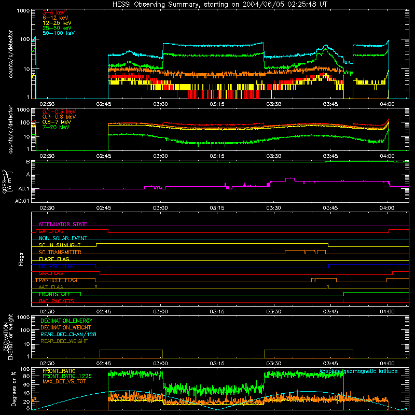This screenshot has width=415, height=415.
Task: Click the 0.3-0.8 MeV legend label
Action: click(x=59, y=117)
